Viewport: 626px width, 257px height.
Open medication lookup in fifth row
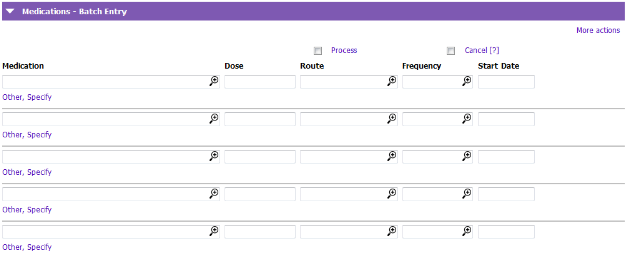pyautogui.click(x=214, y=231)
